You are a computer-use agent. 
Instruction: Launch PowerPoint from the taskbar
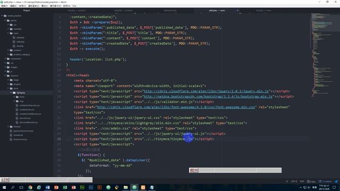[56, 187]
